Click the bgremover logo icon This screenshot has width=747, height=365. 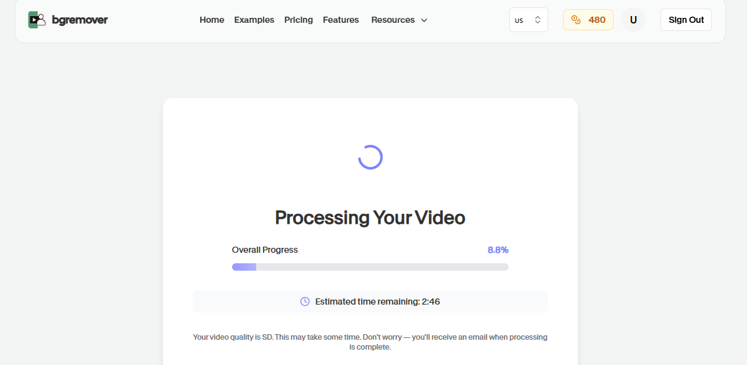(36, 19)
